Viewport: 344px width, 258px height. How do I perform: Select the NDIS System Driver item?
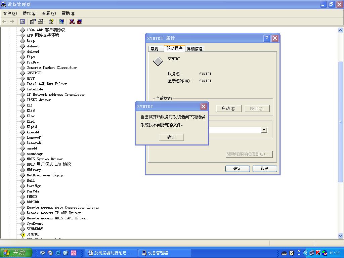pyautogui.click(x=45, y=159)
